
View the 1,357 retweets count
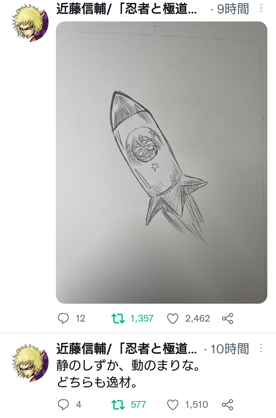[142, 318]
